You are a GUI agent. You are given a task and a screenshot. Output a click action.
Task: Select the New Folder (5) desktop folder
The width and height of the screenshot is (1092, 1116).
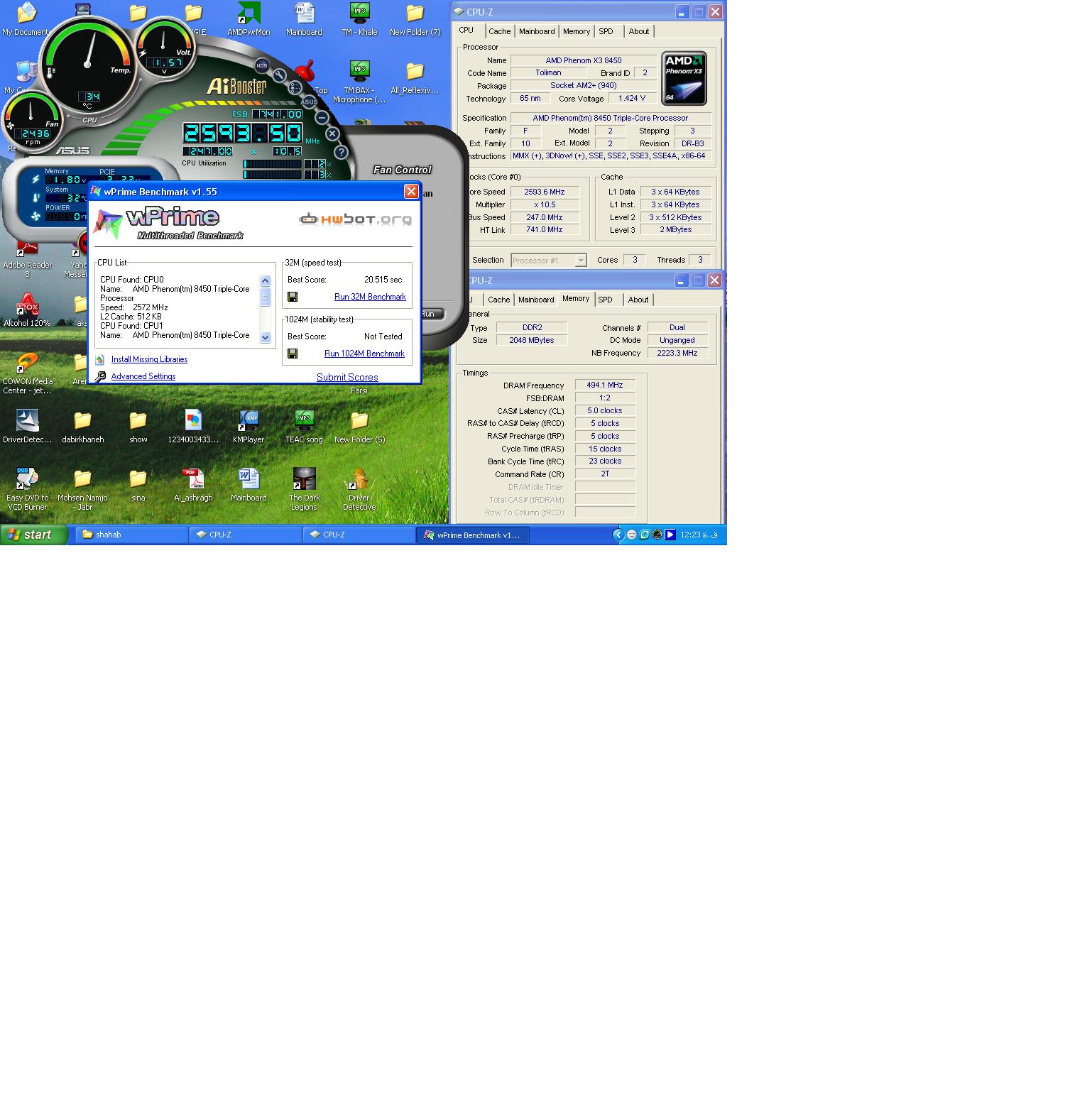(359, 427)
